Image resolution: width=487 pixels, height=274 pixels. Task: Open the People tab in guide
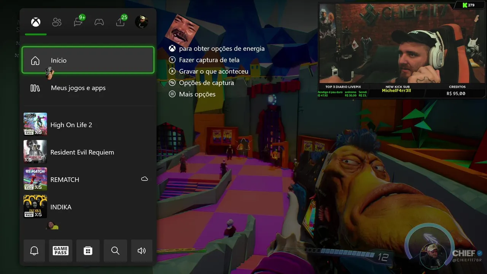coord(57,22)
